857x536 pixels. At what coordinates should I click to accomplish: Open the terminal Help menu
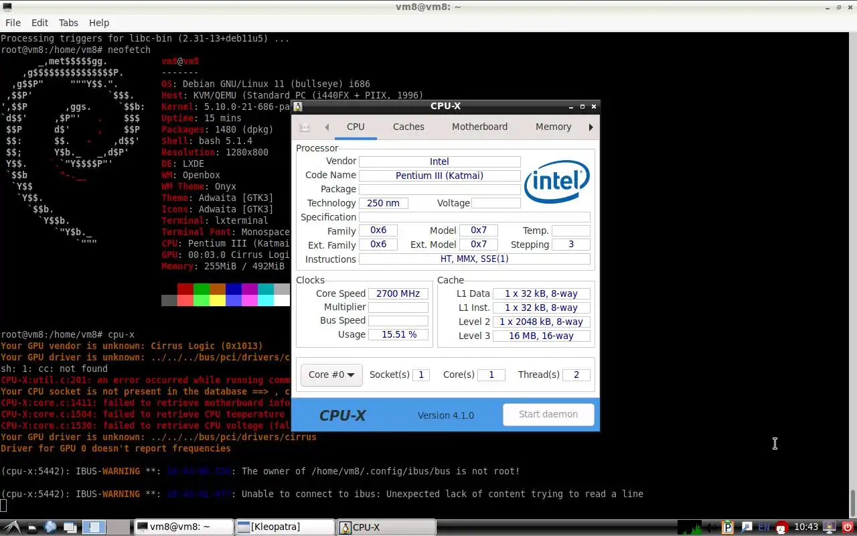point(99,22)
